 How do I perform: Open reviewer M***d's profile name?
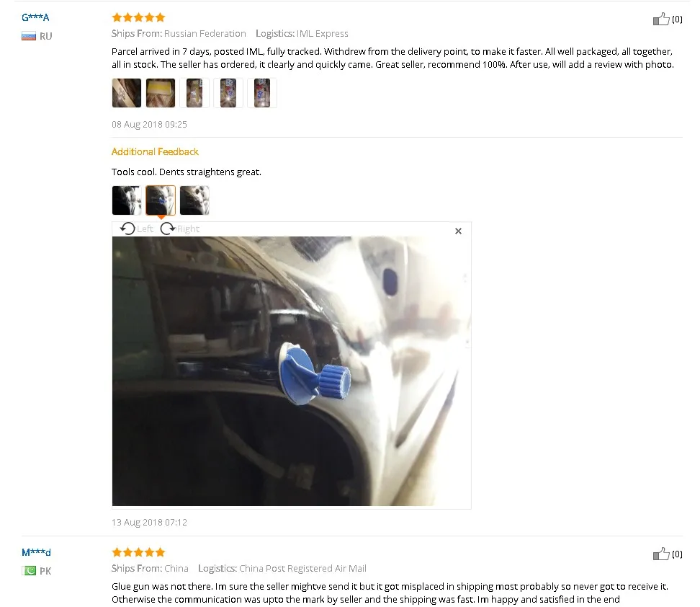coord(36,552)
